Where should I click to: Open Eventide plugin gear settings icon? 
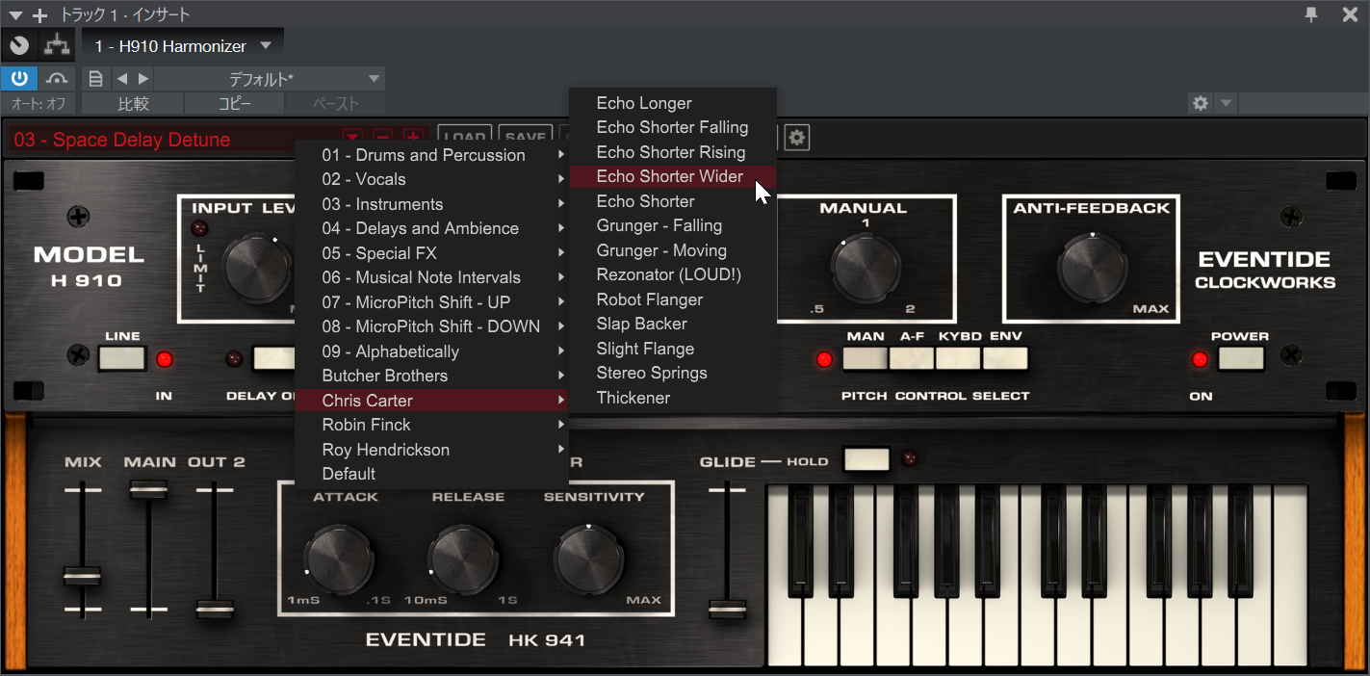tap(796, 138)
